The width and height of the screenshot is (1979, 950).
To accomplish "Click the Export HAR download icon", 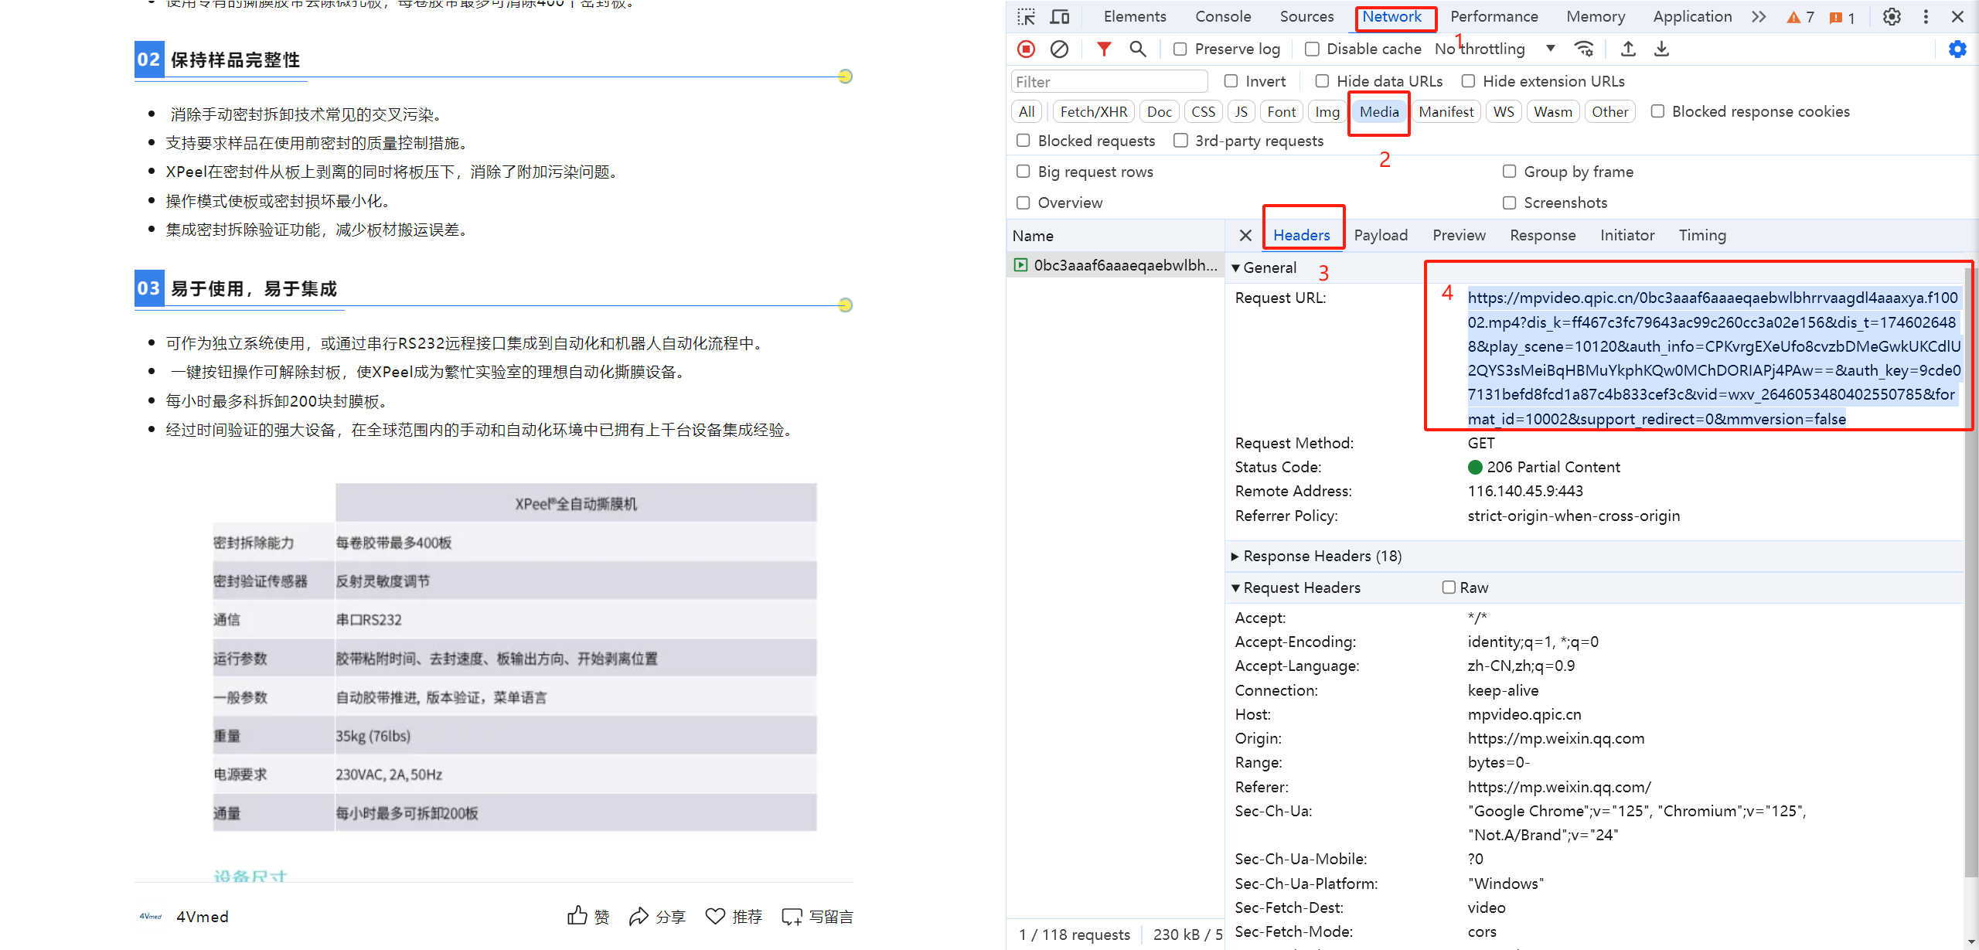I will 1661,49.
